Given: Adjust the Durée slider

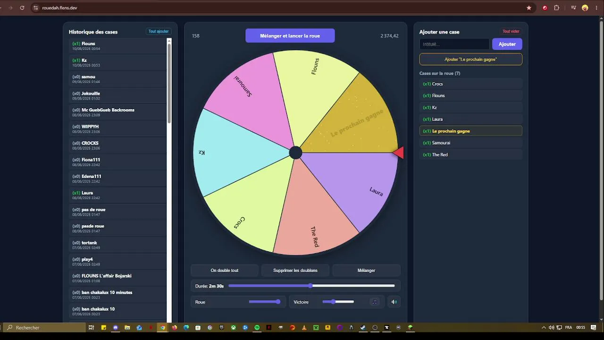Looking at the screenshot, I should point(311,286).
